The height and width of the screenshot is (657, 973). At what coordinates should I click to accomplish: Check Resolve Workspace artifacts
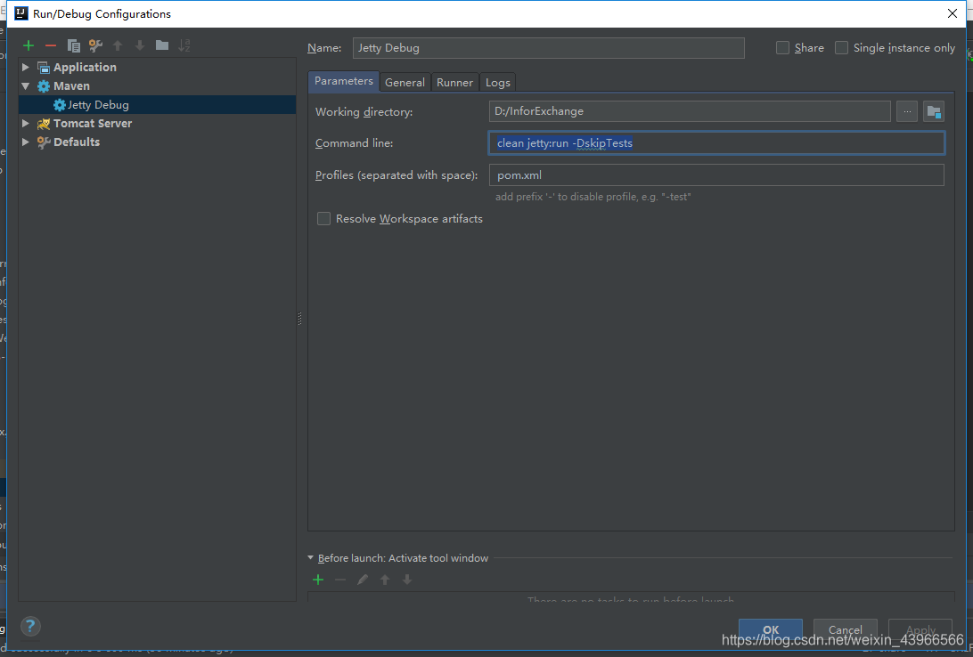pos(323,219)
